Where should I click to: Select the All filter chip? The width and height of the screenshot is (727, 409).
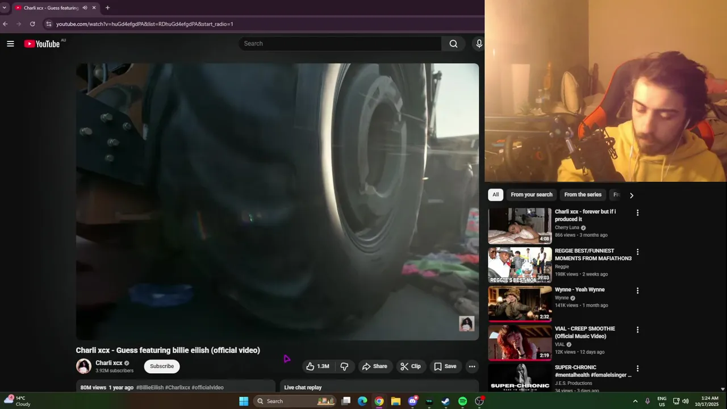pyautogui.click(x=495, y=195)
